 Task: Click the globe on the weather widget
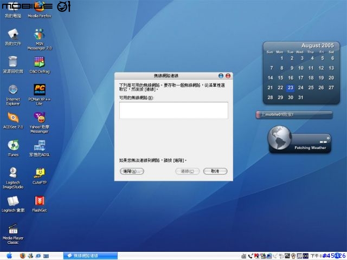pos(280,138)
